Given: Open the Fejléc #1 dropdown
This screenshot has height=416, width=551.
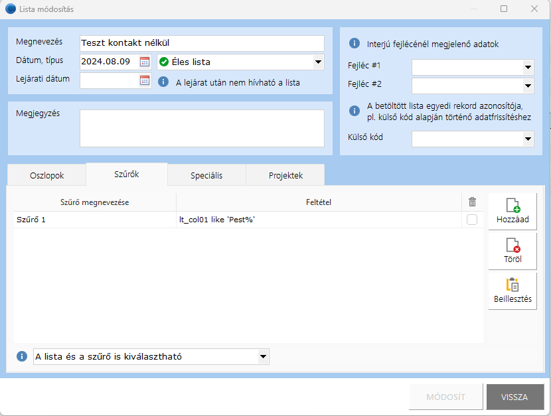Looking at the screenshot, I should [x=528, y=67].
